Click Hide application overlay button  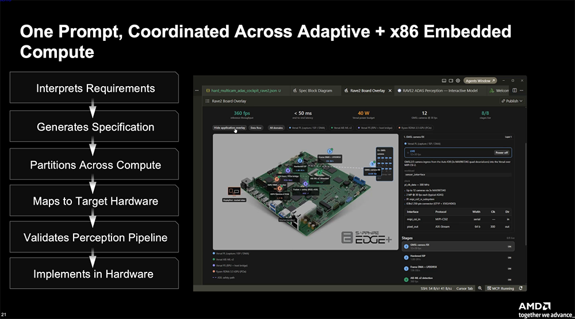point(229,128)
